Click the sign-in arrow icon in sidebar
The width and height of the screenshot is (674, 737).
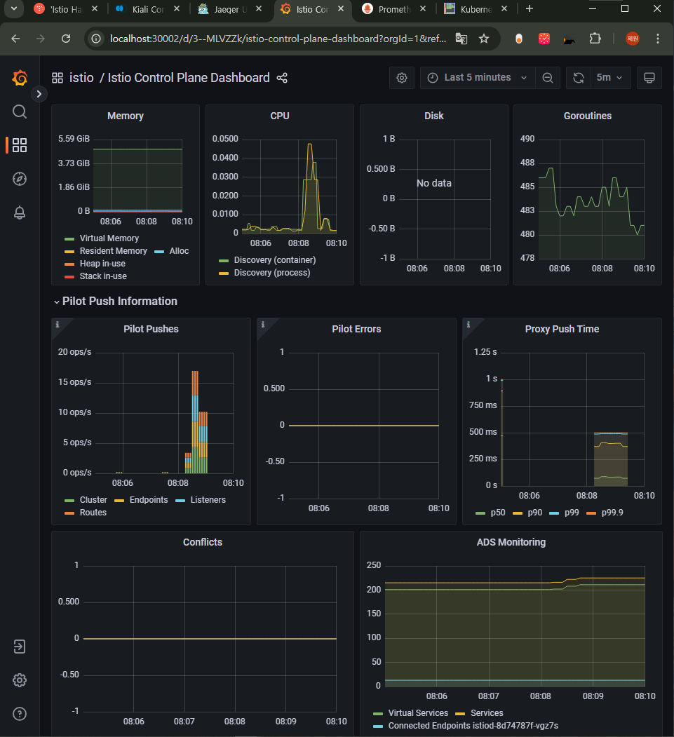point(19,647)
